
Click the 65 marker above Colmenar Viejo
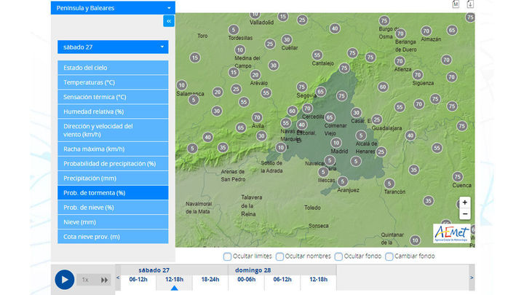pyautogui.click(x=330, y=117)
